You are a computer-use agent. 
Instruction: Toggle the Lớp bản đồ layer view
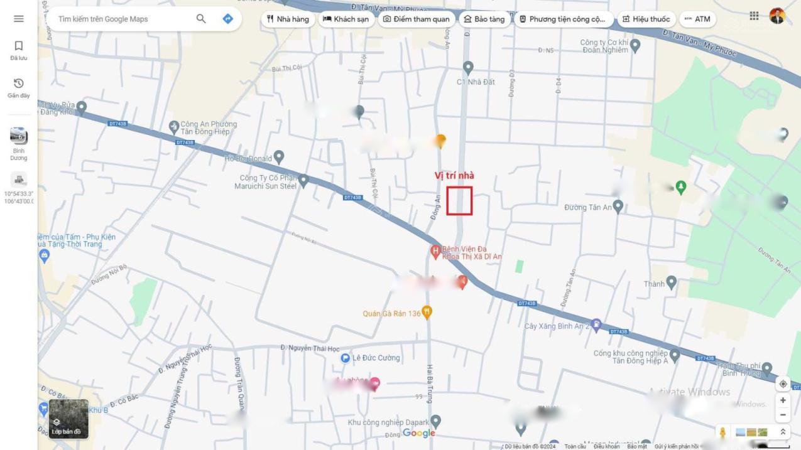(x=68, y=419)
